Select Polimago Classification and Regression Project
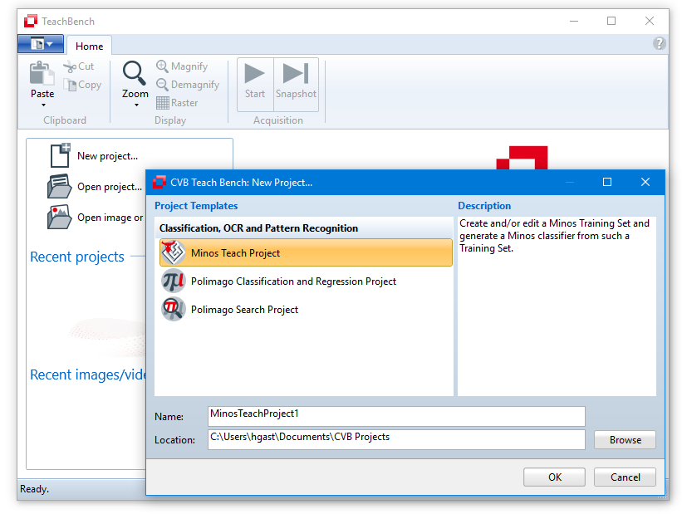 point(293,281)
